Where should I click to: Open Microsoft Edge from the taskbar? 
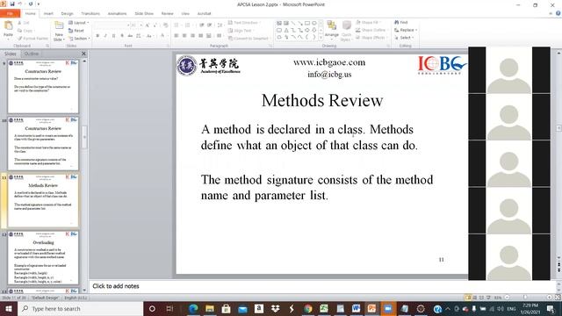coord(193,308)
